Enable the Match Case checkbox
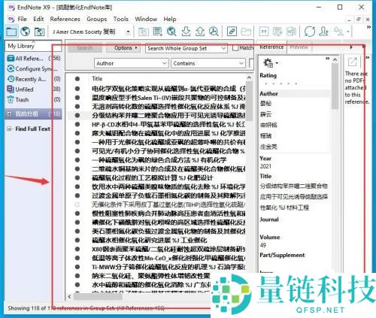This screenshot has height=318, width=376. 235,47
